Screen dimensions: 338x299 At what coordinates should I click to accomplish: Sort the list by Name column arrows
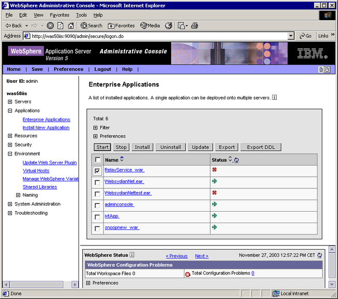(x=122, y=159)
